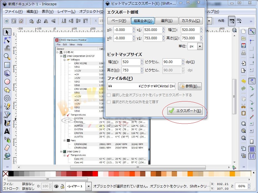Viewport: 258px width, 193px height.
Task: Increase the bitmap width spinner
Action: (x=142, y=60)
